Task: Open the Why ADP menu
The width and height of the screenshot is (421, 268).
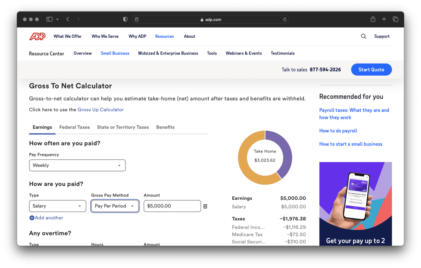Action: pos(137,36)
